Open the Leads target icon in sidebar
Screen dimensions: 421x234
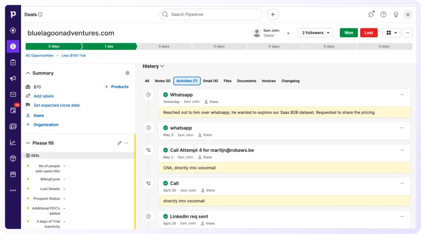13,30
